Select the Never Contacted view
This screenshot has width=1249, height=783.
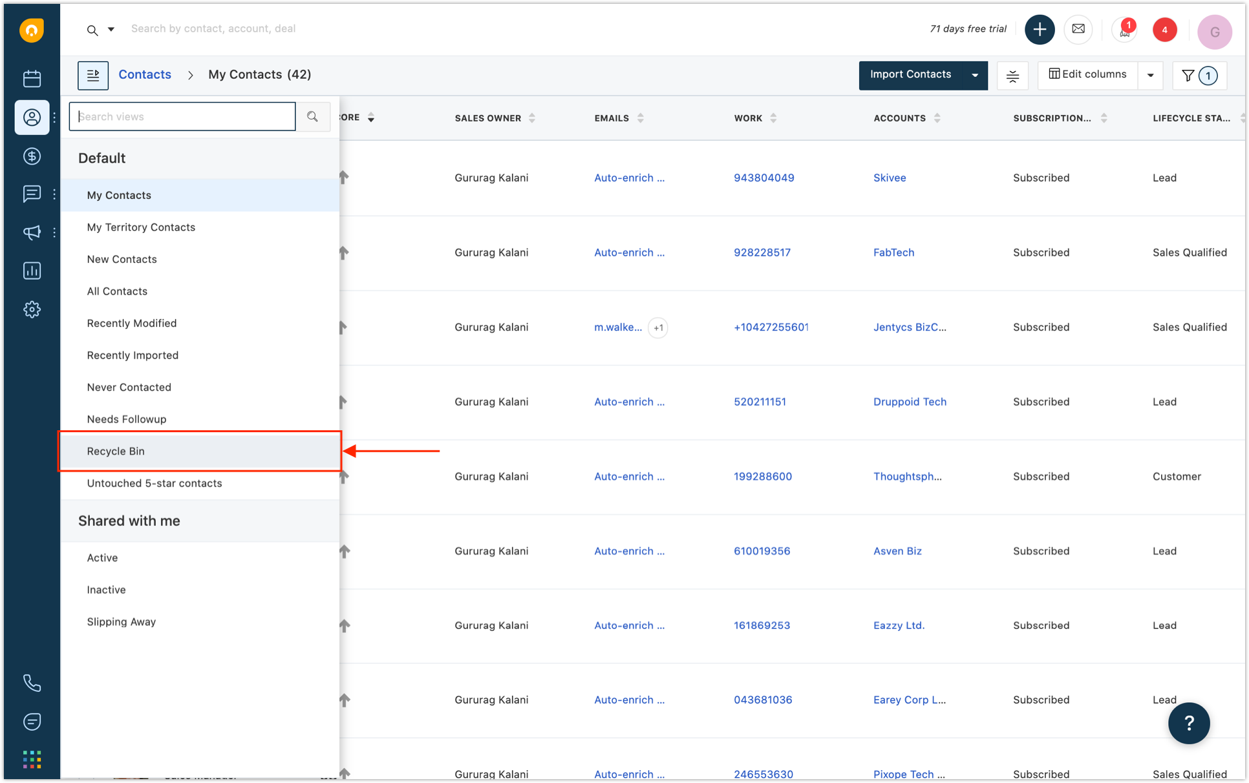tap(129, 387)
